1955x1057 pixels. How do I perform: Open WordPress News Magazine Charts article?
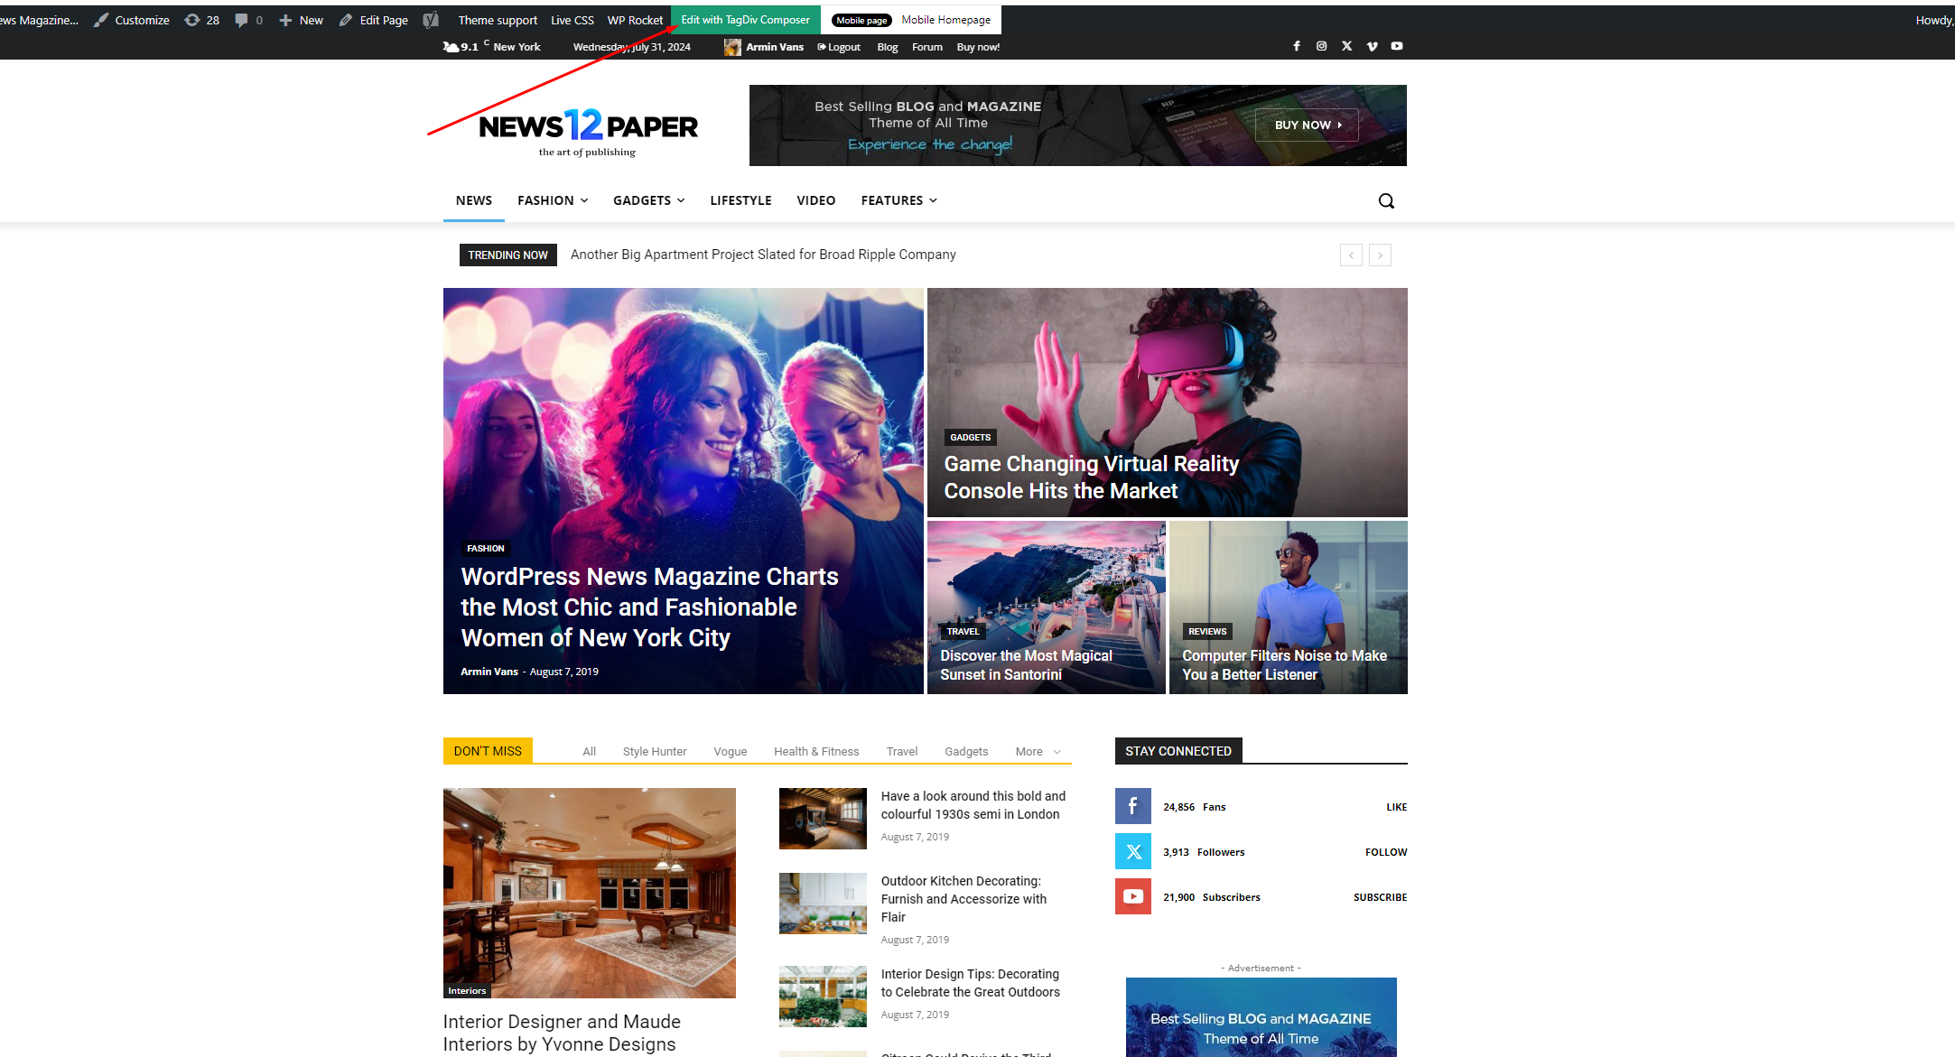[649, 607]
